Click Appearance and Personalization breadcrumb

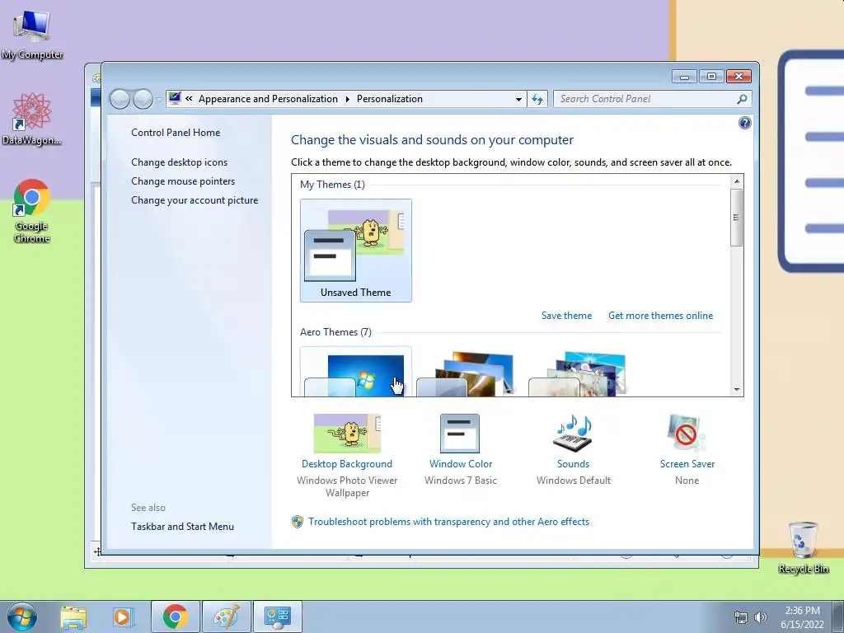[268, 99]
